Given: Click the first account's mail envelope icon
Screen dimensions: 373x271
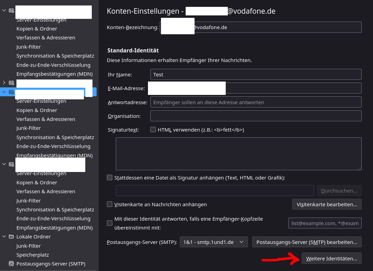Looking at the screenshot, I should [11, 11].
